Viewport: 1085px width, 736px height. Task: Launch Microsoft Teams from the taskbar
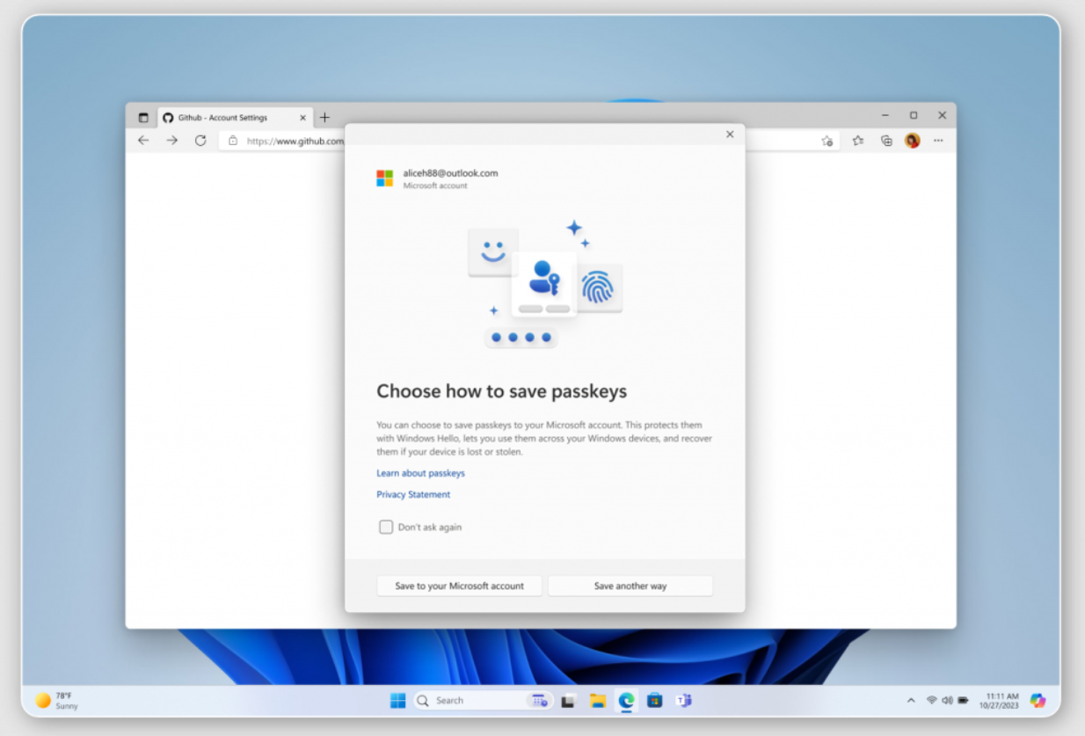click(x=682, y=701)
